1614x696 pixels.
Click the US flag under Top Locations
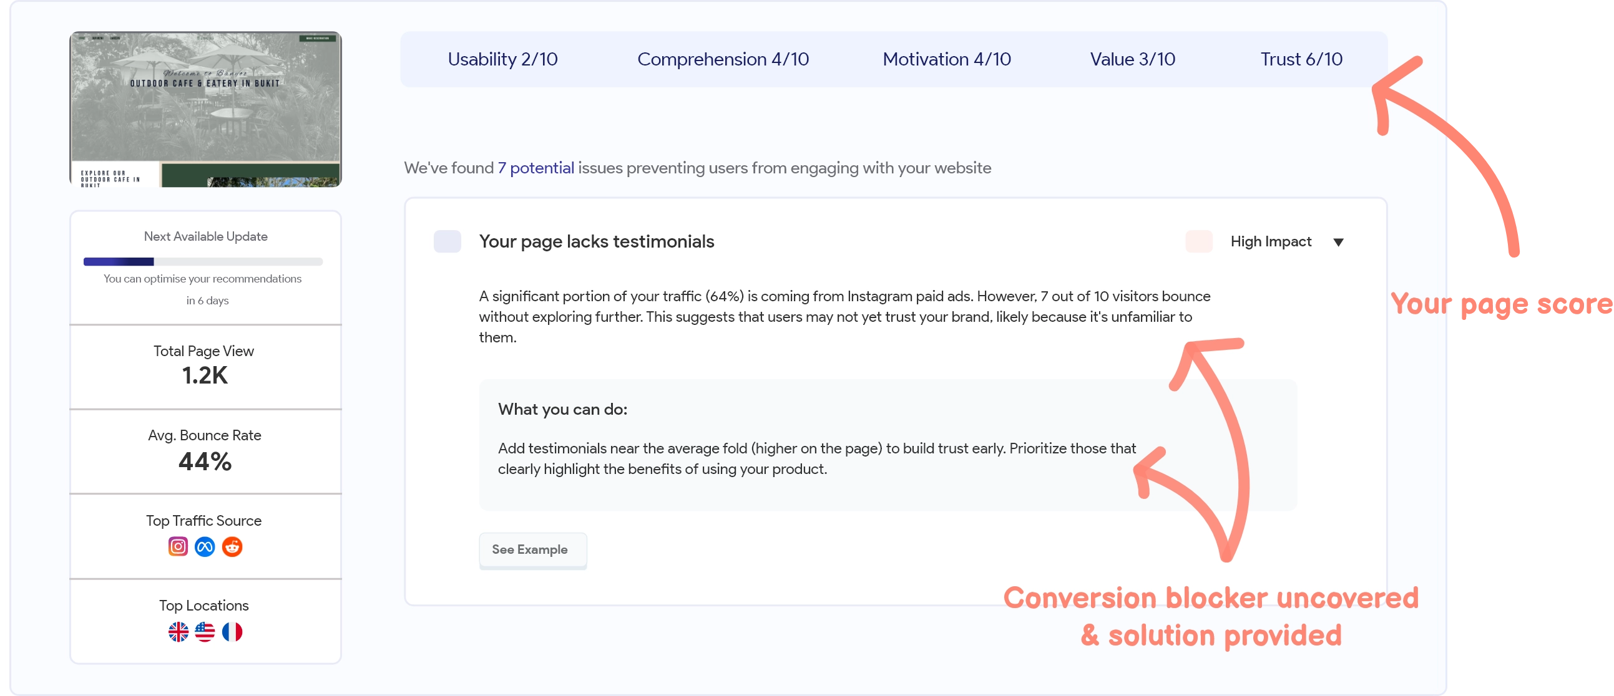(204, 632)
